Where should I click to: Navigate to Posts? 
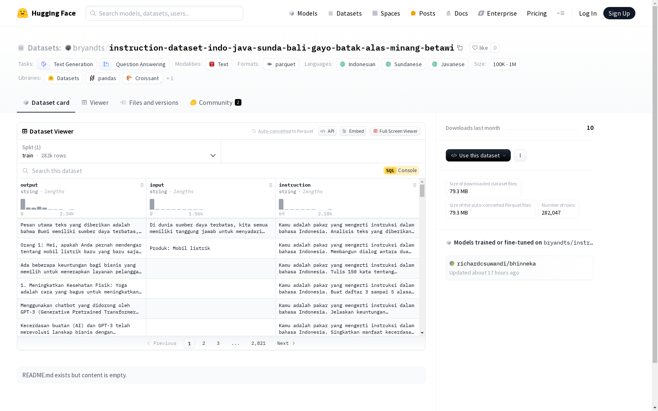click(423, 13)
